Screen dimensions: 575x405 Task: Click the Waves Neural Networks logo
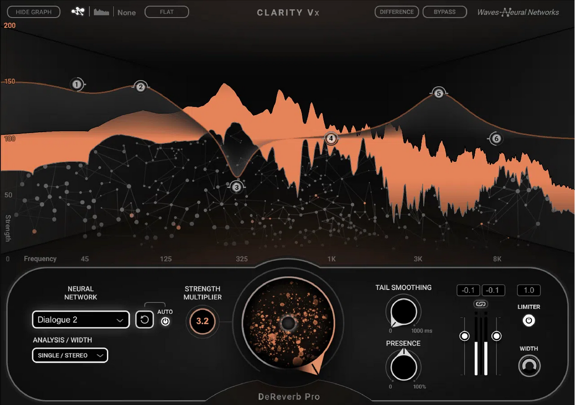517,12
